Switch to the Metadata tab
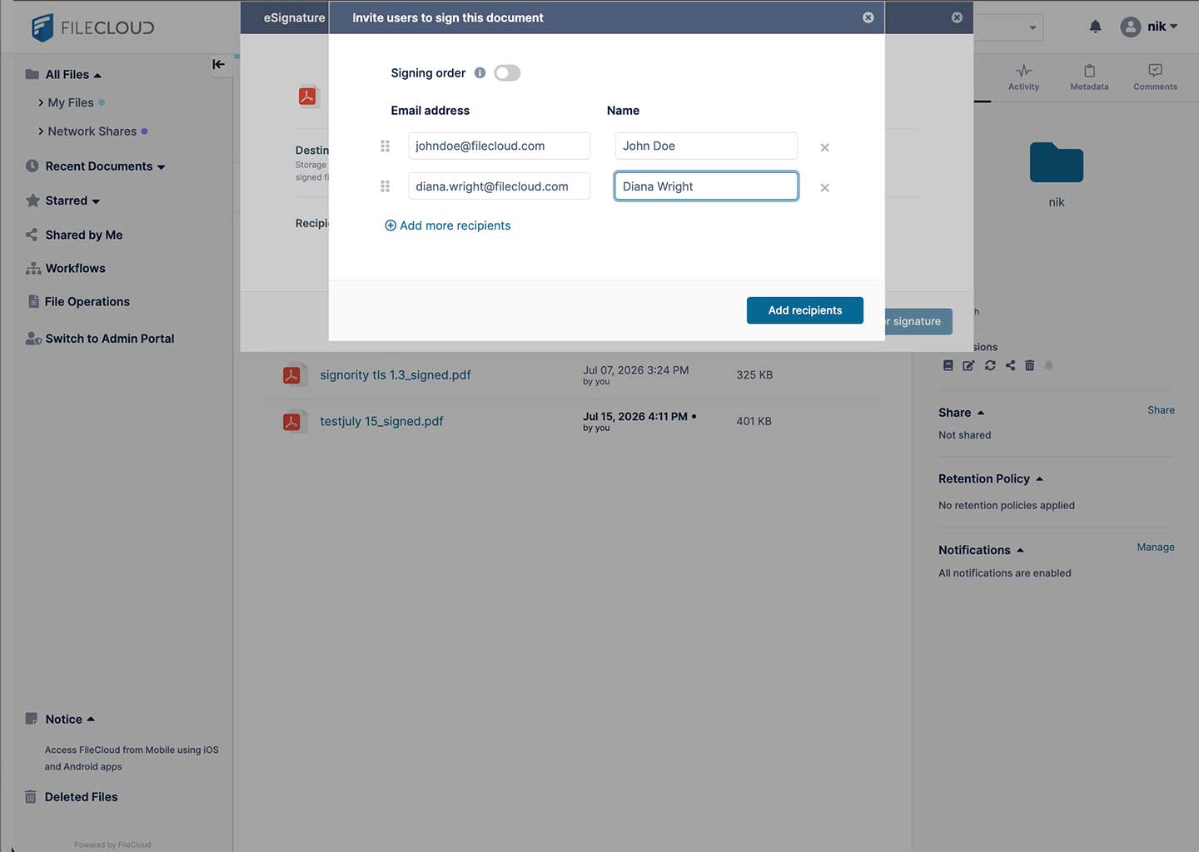Screen dimensions: 1199x852 click(1089, 77)
